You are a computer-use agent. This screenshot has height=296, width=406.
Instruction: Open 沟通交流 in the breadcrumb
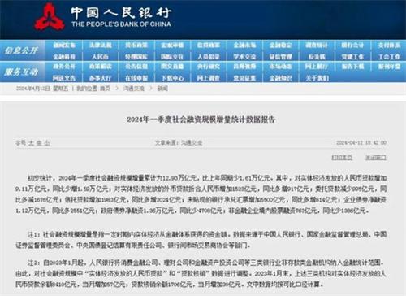[x=134, y=89]
